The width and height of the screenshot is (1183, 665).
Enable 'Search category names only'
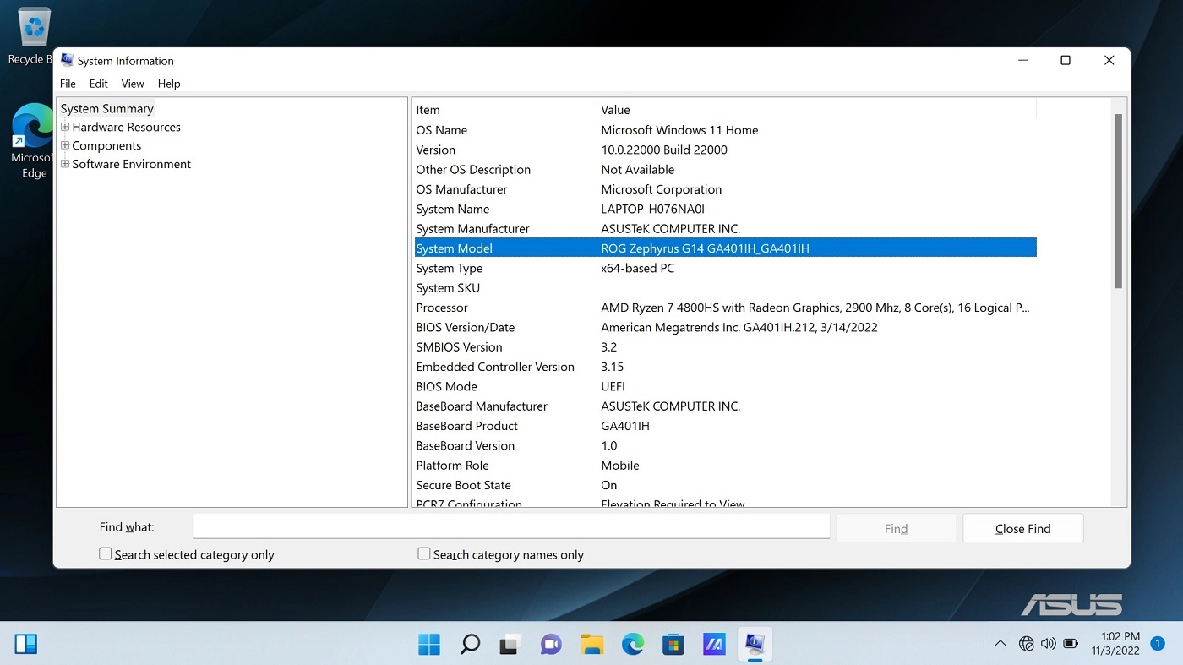(424, 553)
